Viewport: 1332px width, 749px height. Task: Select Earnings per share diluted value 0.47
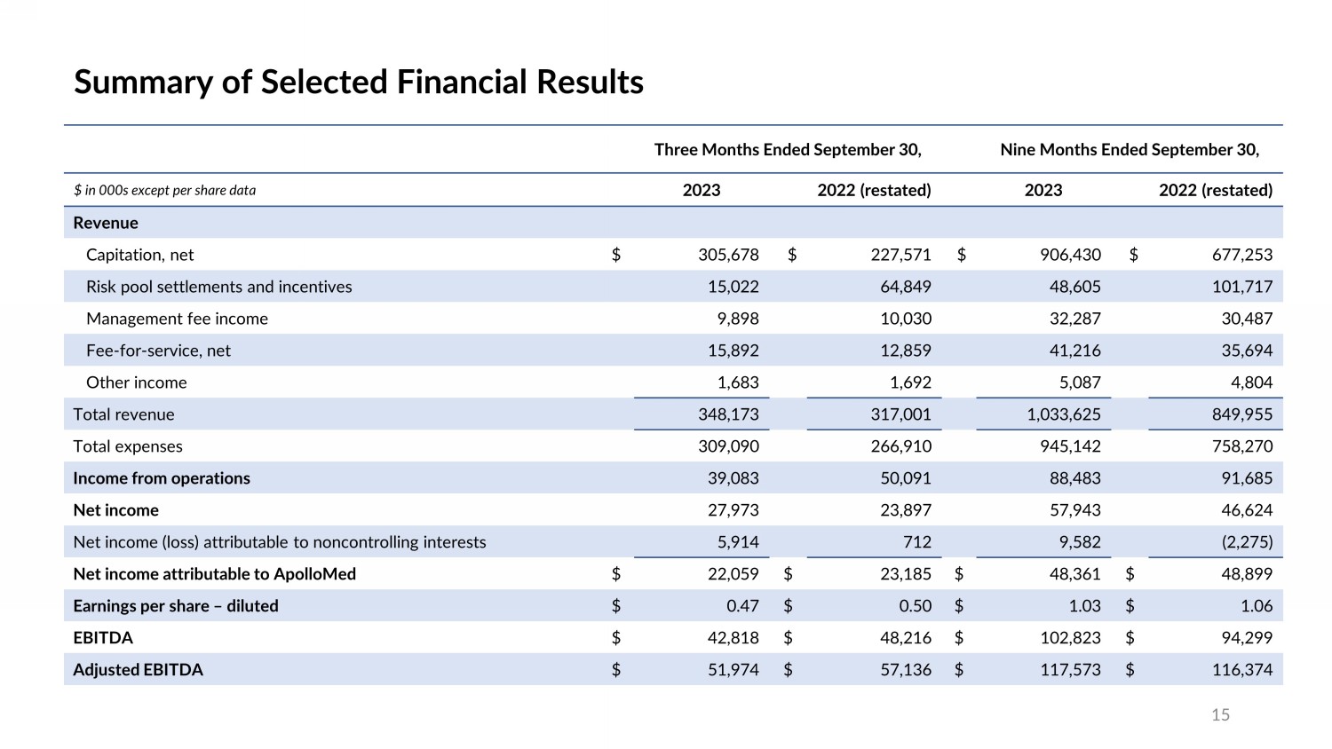coord(742,606)
